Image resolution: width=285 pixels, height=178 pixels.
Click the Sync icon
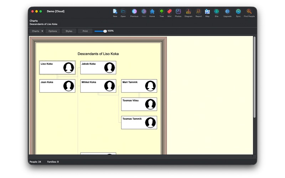[x=238, y=11]
